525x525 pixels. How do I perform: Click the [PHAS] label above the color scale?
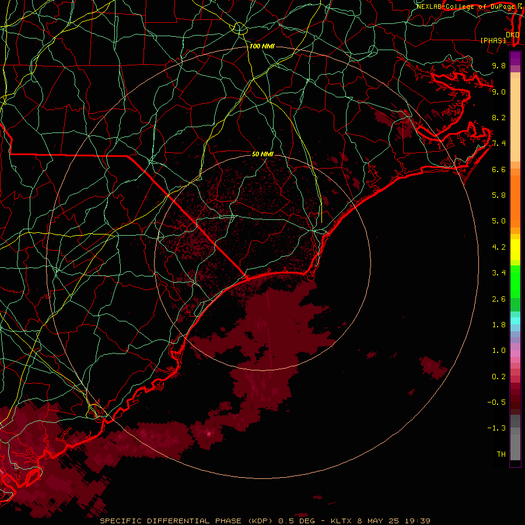tap(493, 40)
